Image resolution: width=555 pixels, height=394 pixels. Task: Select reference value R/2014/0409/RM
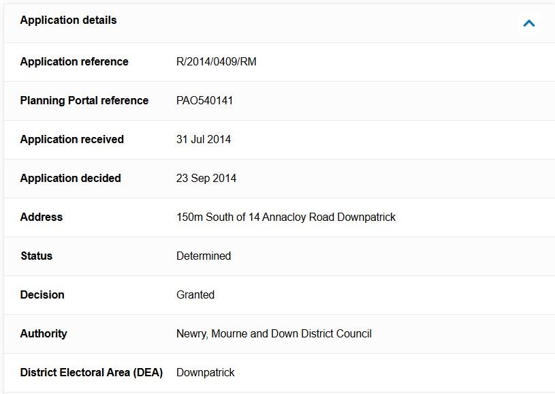tap(217, 61)
